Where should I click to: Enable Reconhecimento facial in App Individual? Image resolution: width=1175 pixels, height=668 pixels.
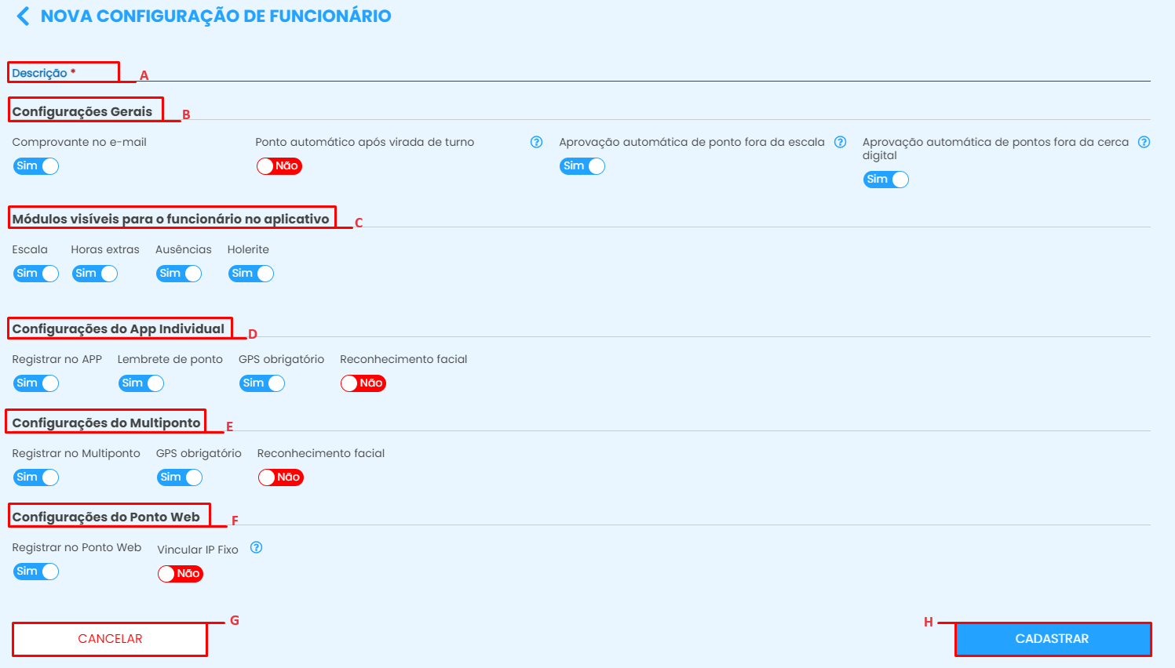click(363, 383)
